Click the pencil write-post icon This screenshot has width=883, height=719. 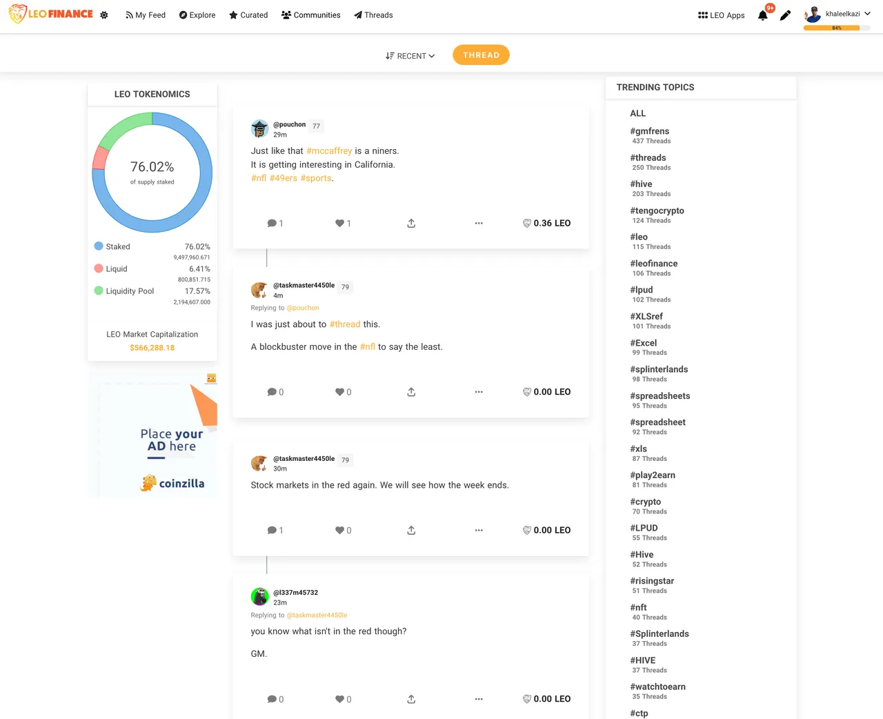785,15
